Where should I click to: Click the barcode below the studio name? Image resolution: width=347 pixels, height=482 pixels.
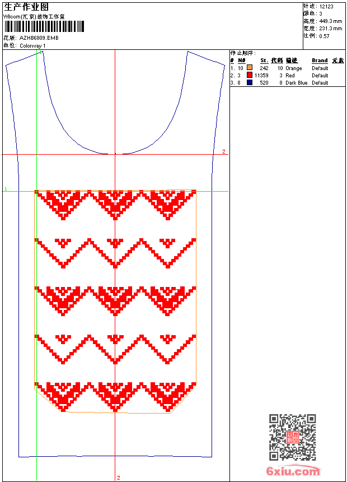(44, 26)
